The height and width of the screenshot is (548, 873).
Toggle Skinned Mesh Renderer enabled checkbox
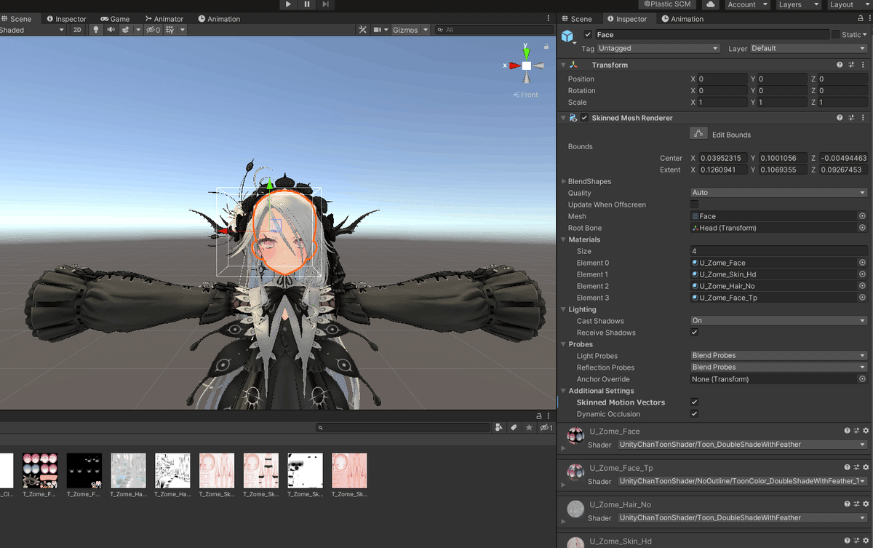(x=584, y=118)
